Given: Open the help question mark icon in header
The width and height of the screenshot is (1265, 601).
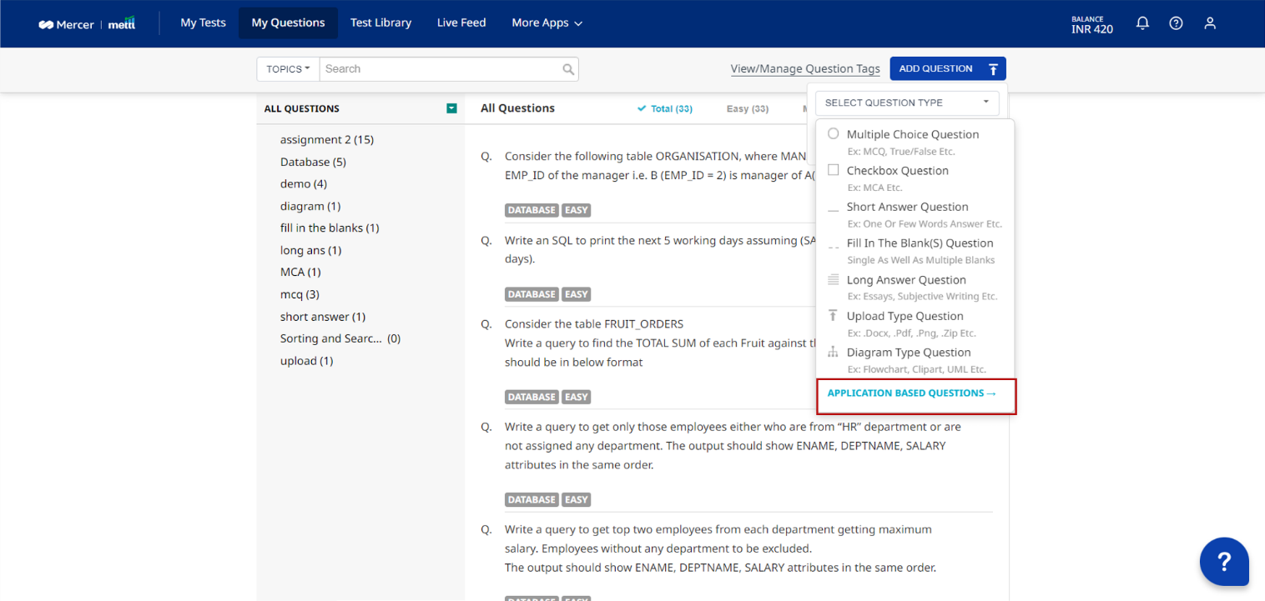Looking at the screenshot, I should [1176, 23].
